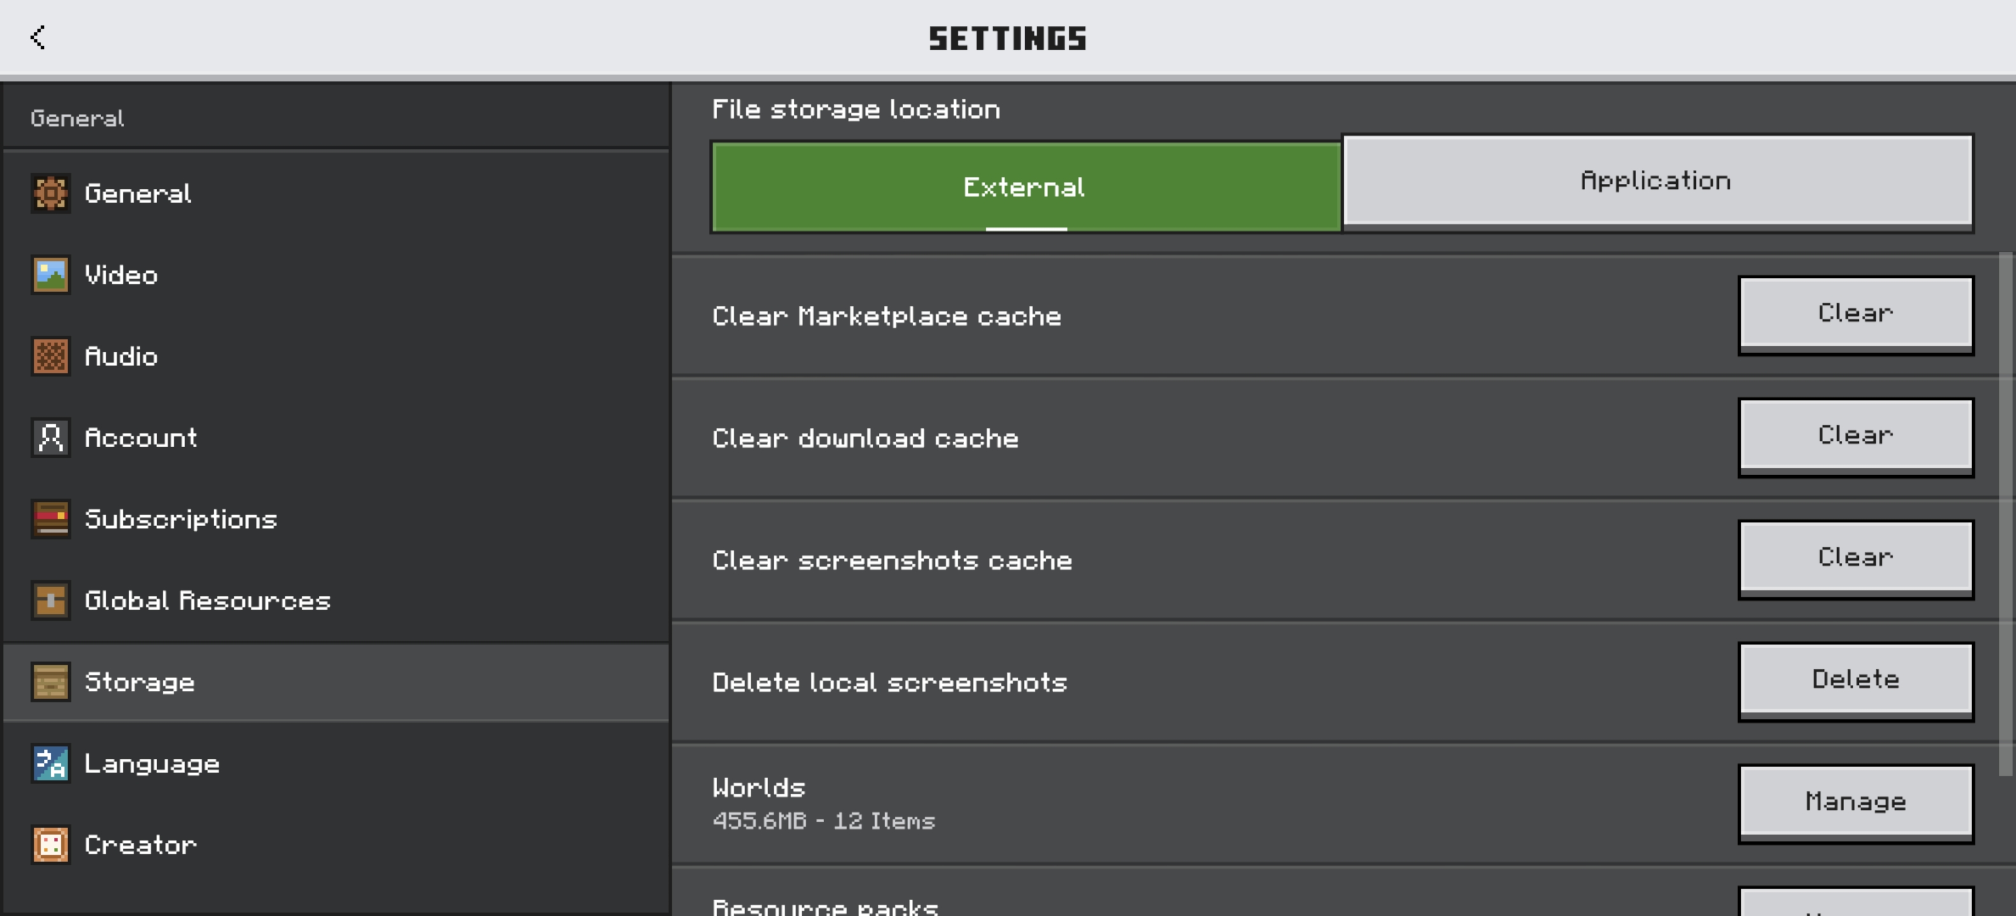
Task: Switch file storage to External
Action: click(x=1025, y=187)
